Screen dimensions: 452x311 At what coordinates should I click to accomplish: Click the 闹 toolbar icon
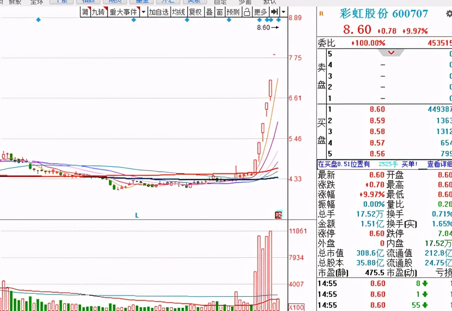coord(86,12)
